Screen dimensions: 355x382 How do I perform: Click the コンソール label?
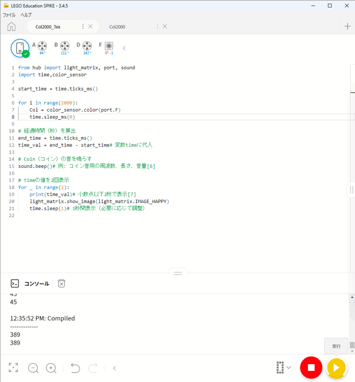(37, 284)
